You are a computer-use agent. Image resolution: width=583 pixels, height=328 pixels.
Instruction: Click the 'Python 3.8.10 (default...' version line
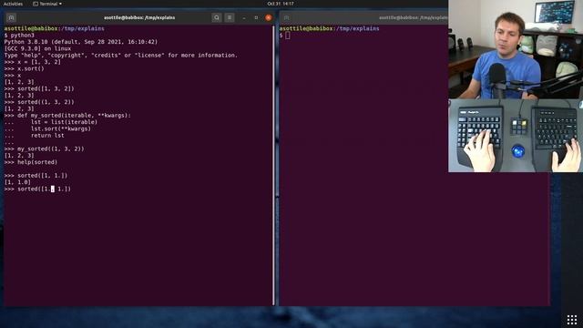81,42
